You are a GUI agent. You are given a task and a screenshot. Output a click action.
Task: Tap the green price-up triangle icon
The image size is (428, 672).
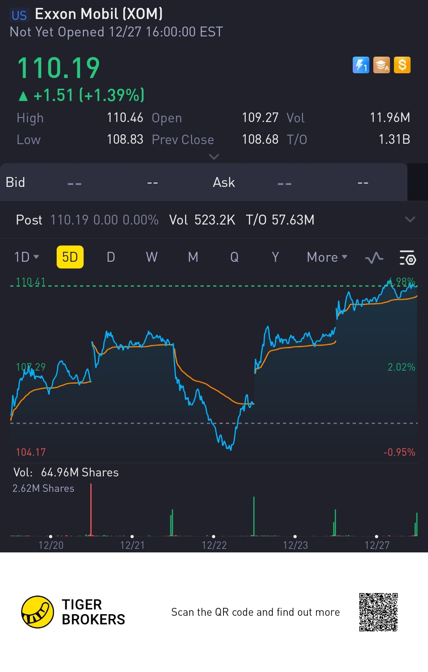click(x=23, y=96)
